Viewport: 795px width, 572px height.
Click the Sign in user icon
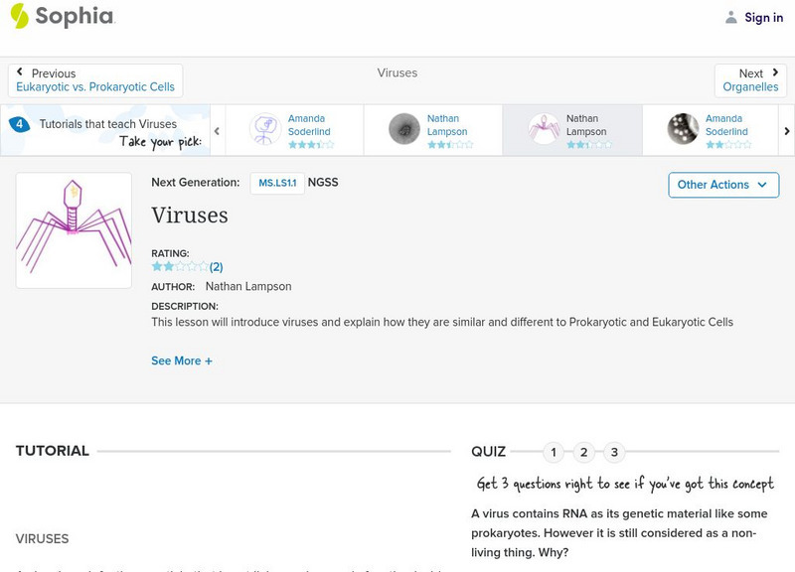click(x=731, y=17)
